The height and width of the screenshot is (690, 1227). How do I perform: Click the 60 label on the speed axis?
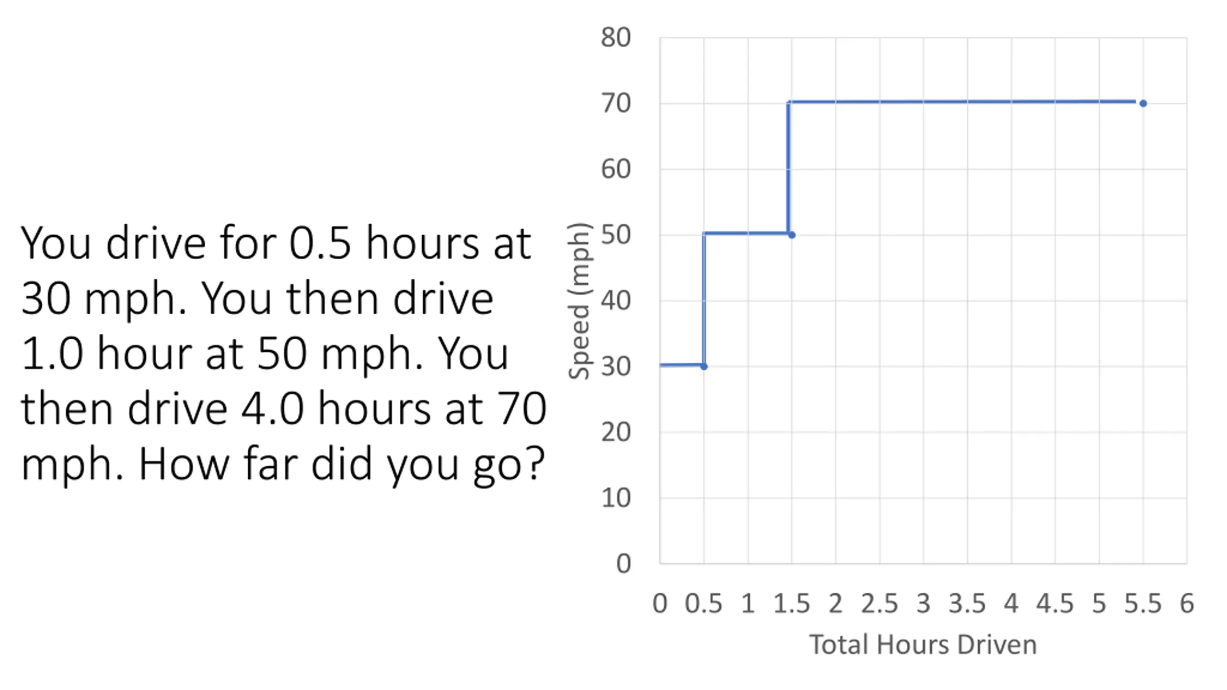tap(616, 169)
